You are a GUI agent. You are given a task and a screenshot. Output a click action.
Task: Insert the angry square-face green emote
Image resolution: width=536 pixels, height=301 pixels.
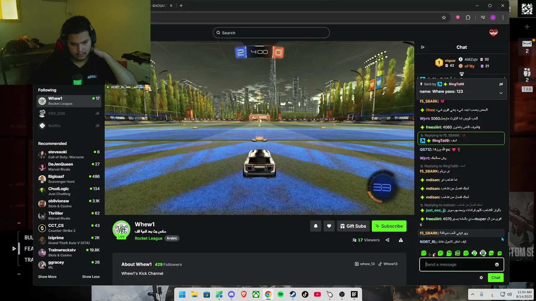(457, 253)
